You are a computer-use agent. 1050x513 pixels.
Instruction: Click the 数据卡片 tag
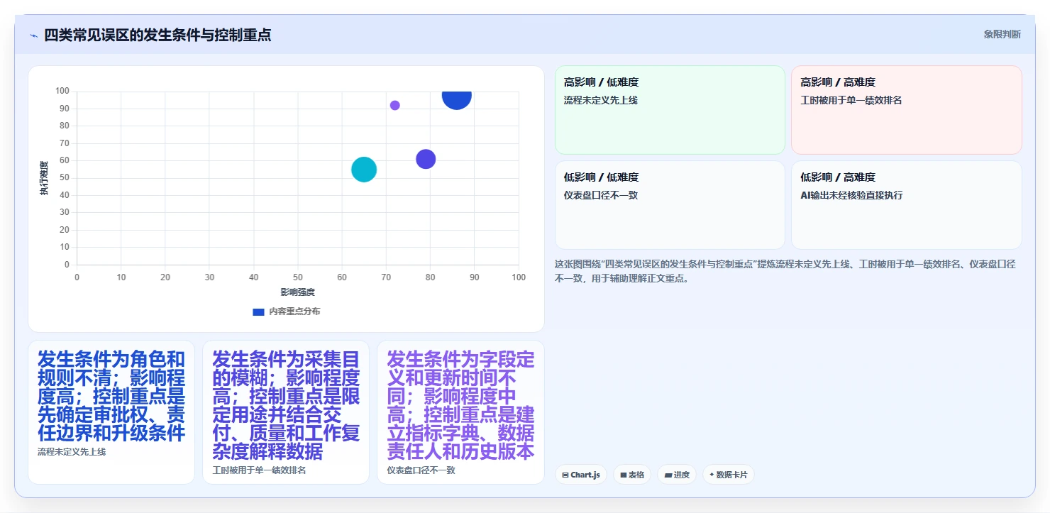tap(729, 475)
